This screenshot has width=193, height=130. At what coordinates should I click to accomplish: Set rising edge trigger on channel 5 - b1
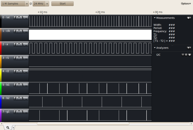(15, 85)
